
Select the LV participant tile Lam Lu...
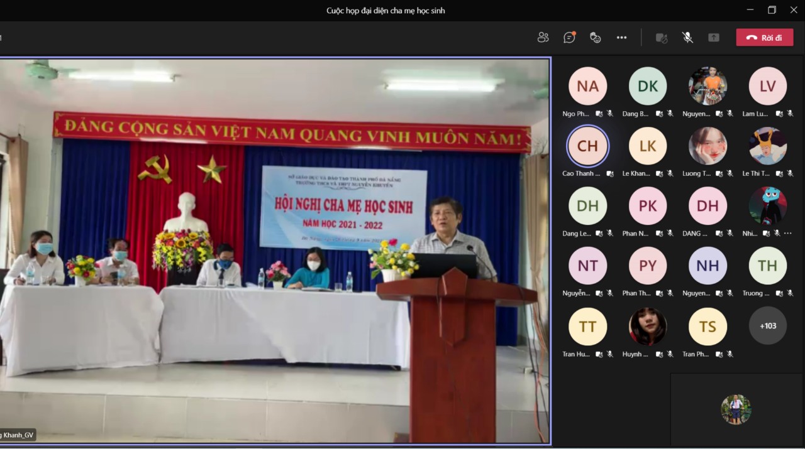pos(767,86)
